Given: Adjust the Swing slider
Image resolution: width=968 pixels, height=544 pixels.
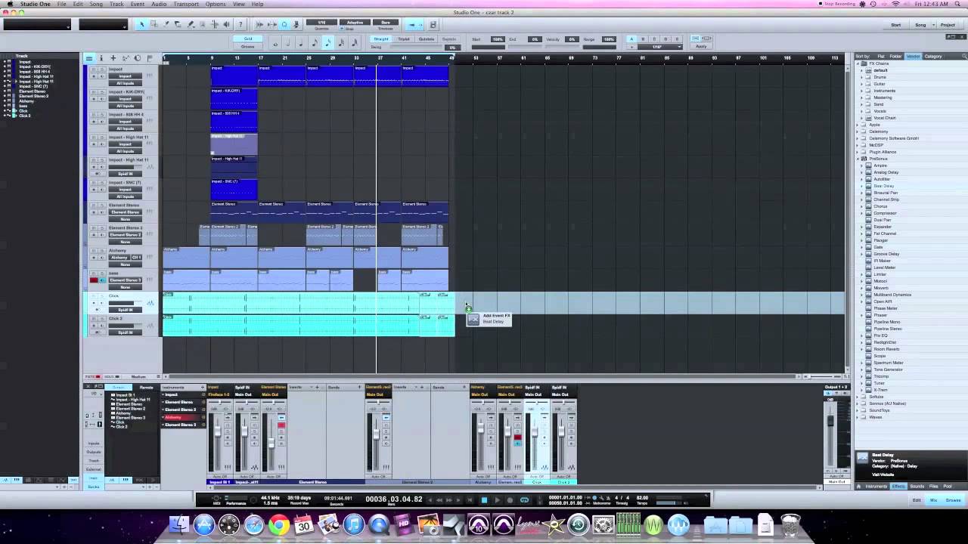Looking at the screenshot, I should click(417, 47).
